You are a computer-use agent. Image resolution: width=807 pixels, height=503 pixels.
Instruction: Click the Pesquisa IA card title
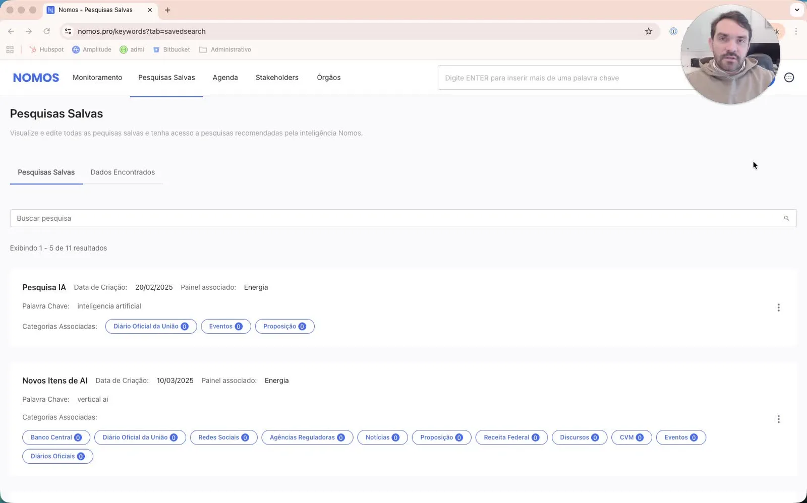tap(44, 287)
